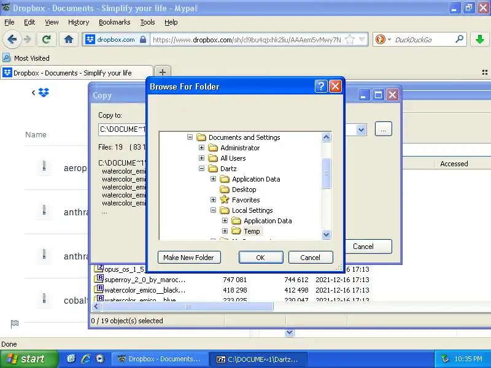Viewport: 491px width, 368px height.
Task: Click the padlock security icon
Action: coord(143,39)
